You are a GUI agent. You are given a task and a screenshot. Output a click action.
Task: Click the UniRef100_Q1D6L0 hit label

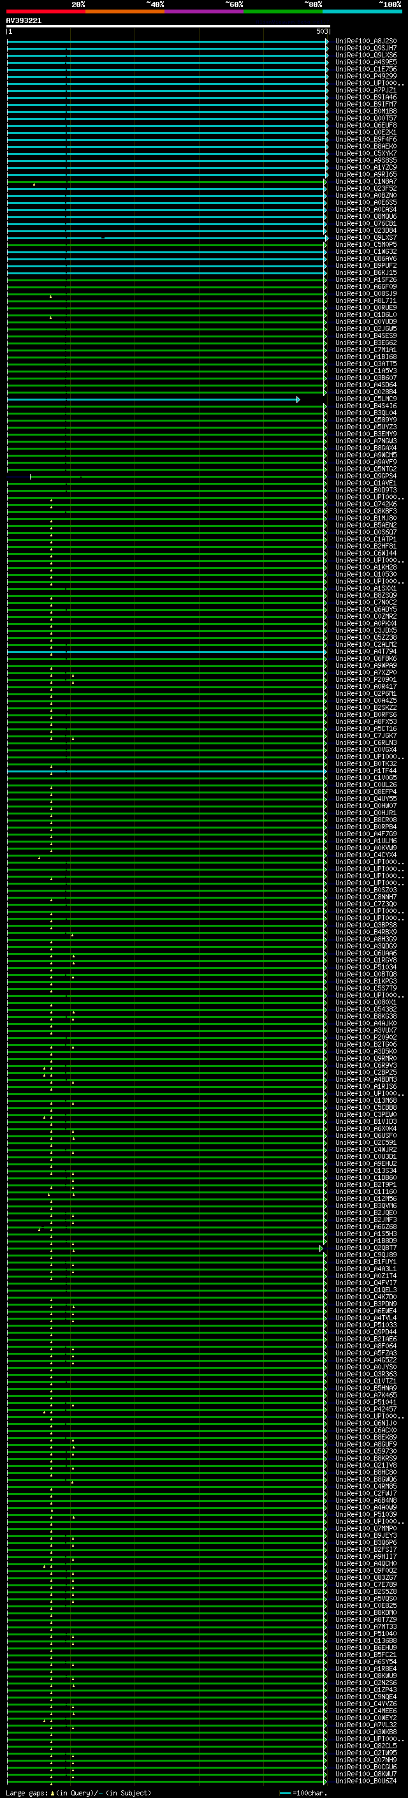click(x=365, y=315)
